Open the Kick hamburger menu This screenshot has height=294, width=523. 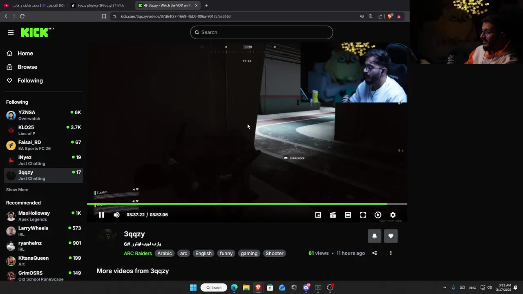[x=11, y=32]
